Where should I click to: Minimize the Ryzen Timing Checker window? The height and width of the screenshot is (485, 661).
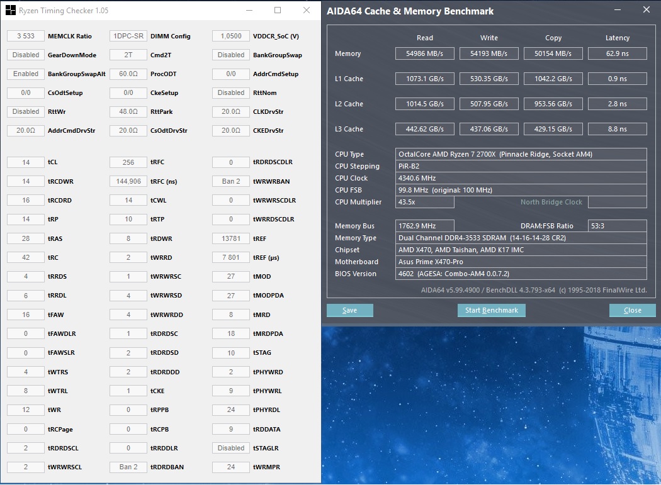point(249,11)
